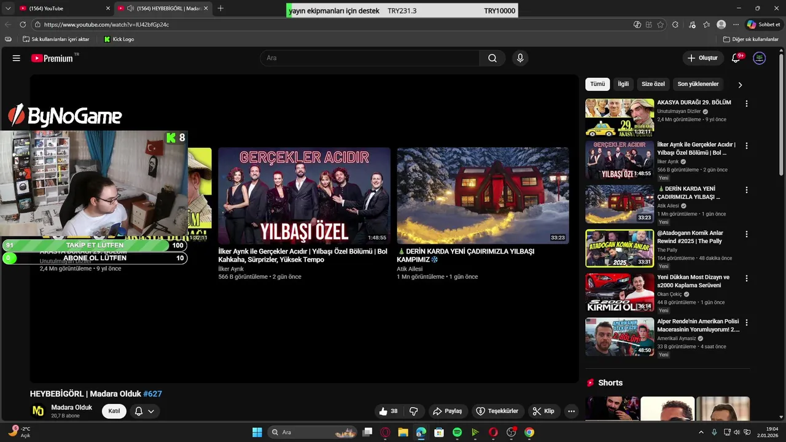
Task: Open options menu for Gerçekler Acıdır video
Action: pyautogui.click(x=747, y=146)
